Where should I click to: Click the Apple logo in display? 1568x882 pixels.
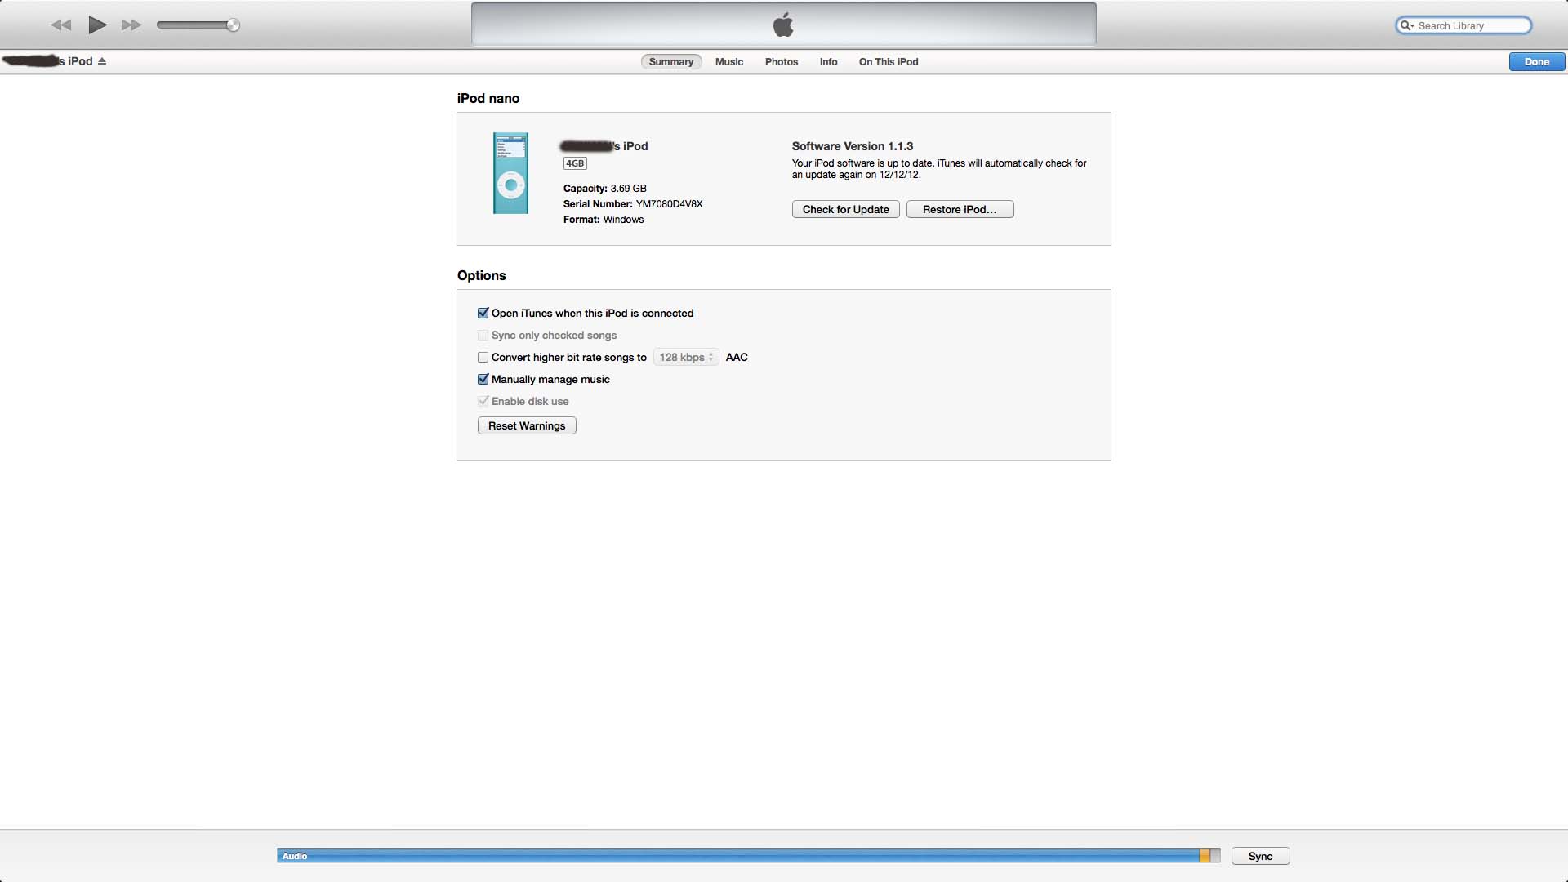(783, 25)
